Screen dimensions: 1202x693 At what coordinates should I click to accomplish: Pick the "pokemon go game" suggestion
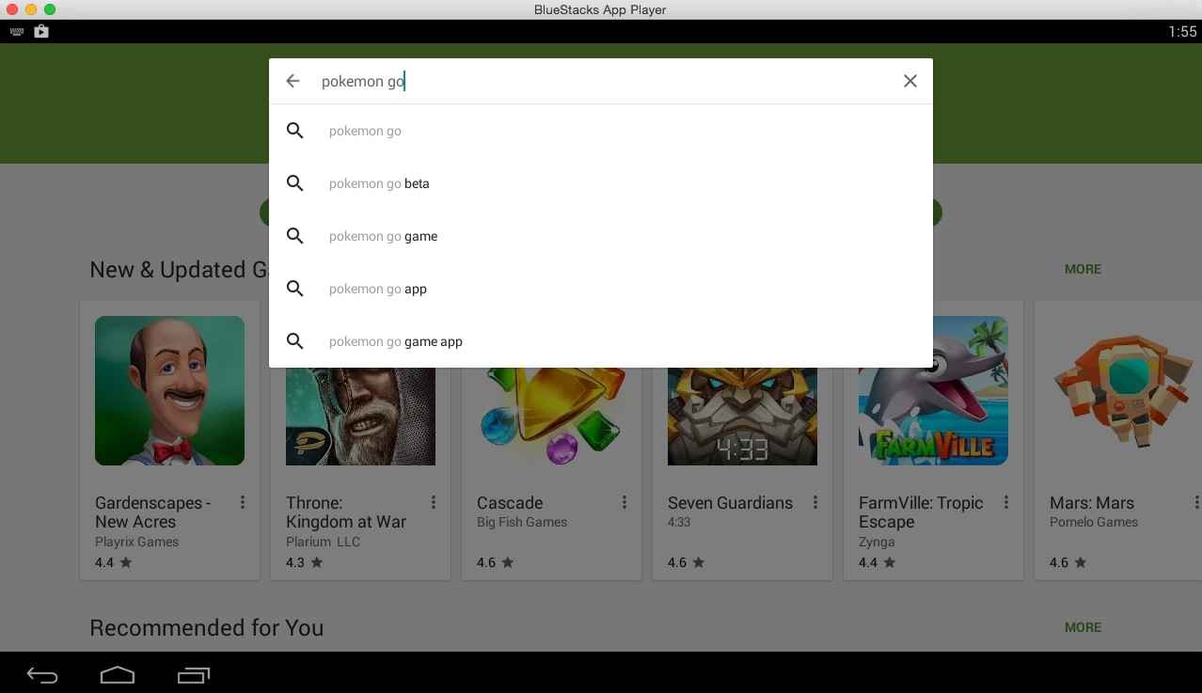601,236
